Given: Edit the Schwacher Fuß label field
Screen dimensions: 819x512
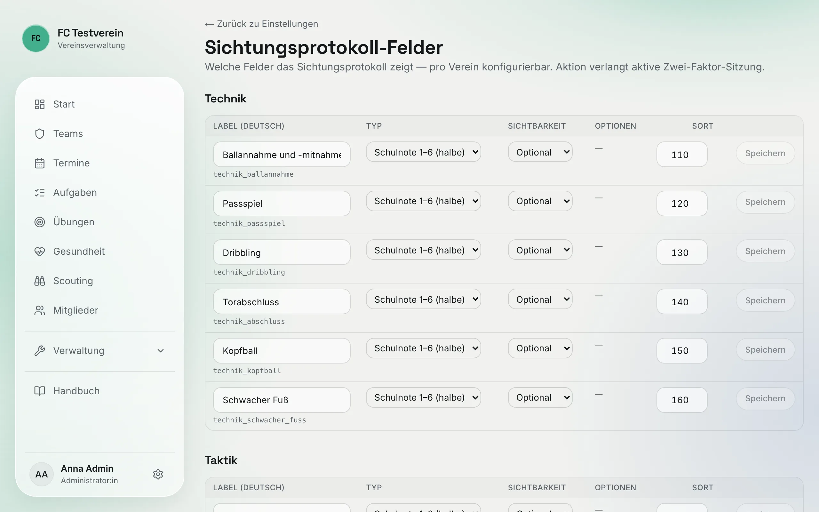Looking at the screenshot, I should (282, 400).
